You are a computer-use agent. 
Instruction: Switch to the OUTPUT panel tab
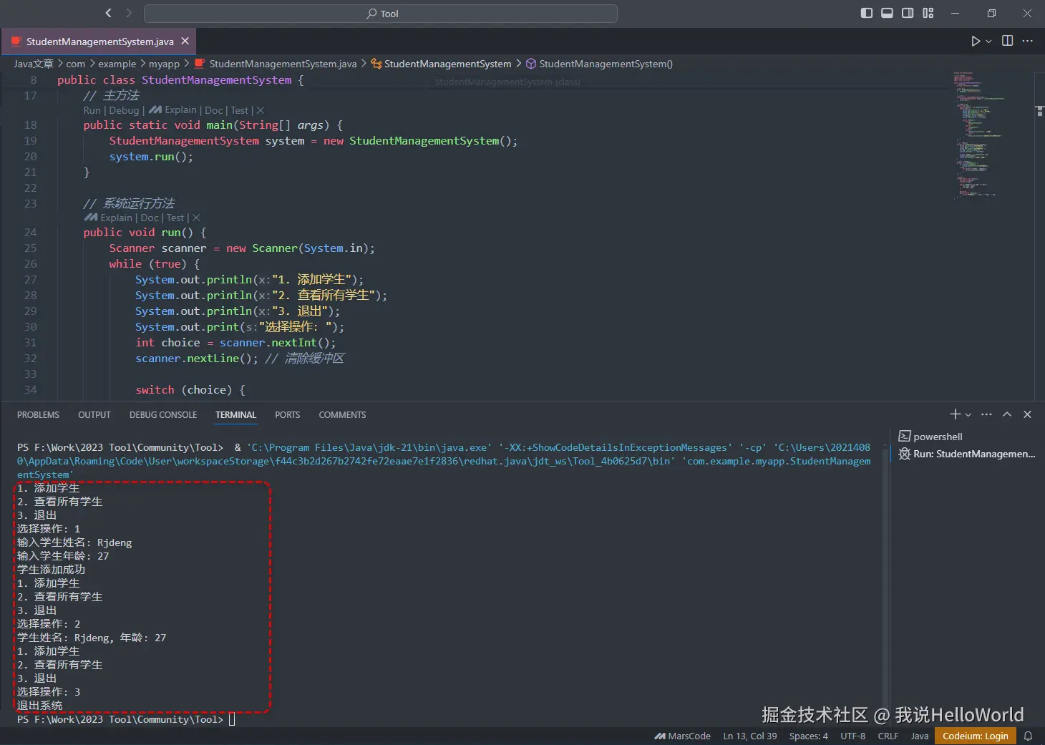click(x=94, y=415)
